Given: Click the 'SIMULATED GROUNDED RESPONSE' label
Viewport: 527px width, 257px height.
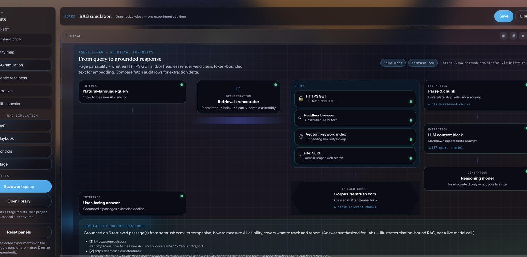Looking at the screenshot, I should pos(114,226).
